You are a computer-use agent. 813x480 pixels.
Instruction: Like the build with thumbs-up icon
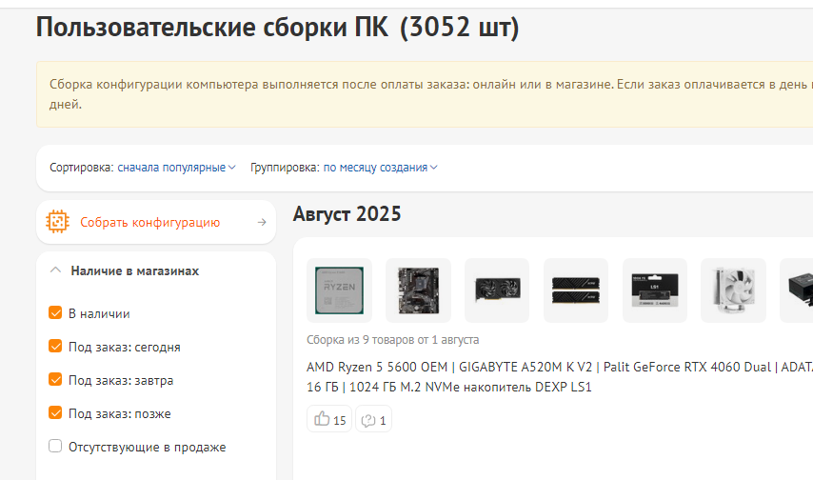329,419
